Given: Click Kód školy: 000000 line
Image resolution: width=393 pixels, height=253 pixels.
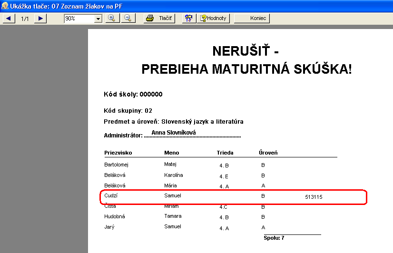Looking at the screenshot, I should tap(133, 94).
